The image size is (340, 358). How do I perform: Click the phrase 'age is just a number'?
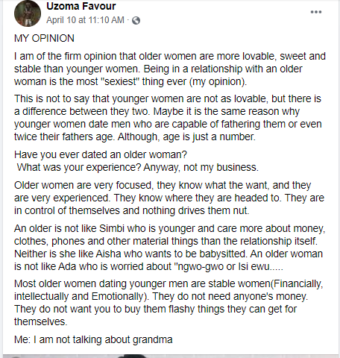[209, 137]
